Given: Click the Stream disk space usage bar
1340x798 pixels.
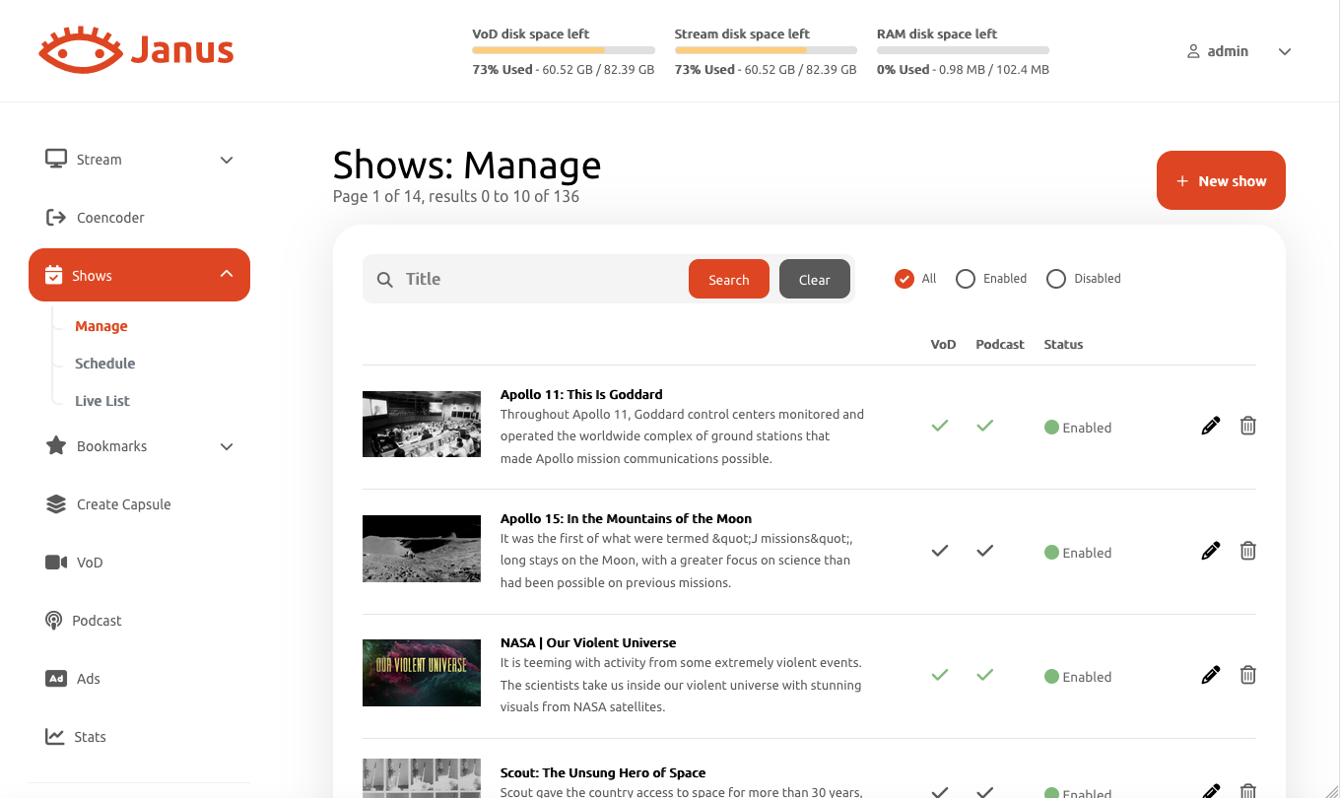Looking at the screenshot, I should [766, 49].
